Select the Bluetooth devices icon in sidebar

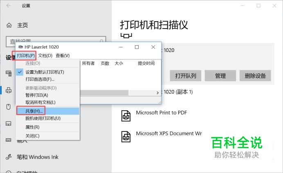(x=9, y=73)
